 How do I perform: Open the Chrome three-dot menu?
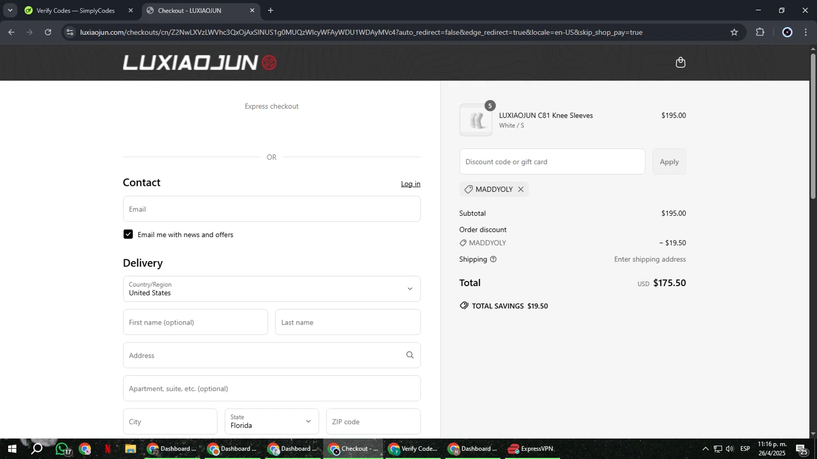(806, 32)
